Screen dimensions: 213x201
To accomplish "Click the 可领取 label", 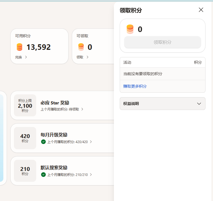I will point(82,36).
